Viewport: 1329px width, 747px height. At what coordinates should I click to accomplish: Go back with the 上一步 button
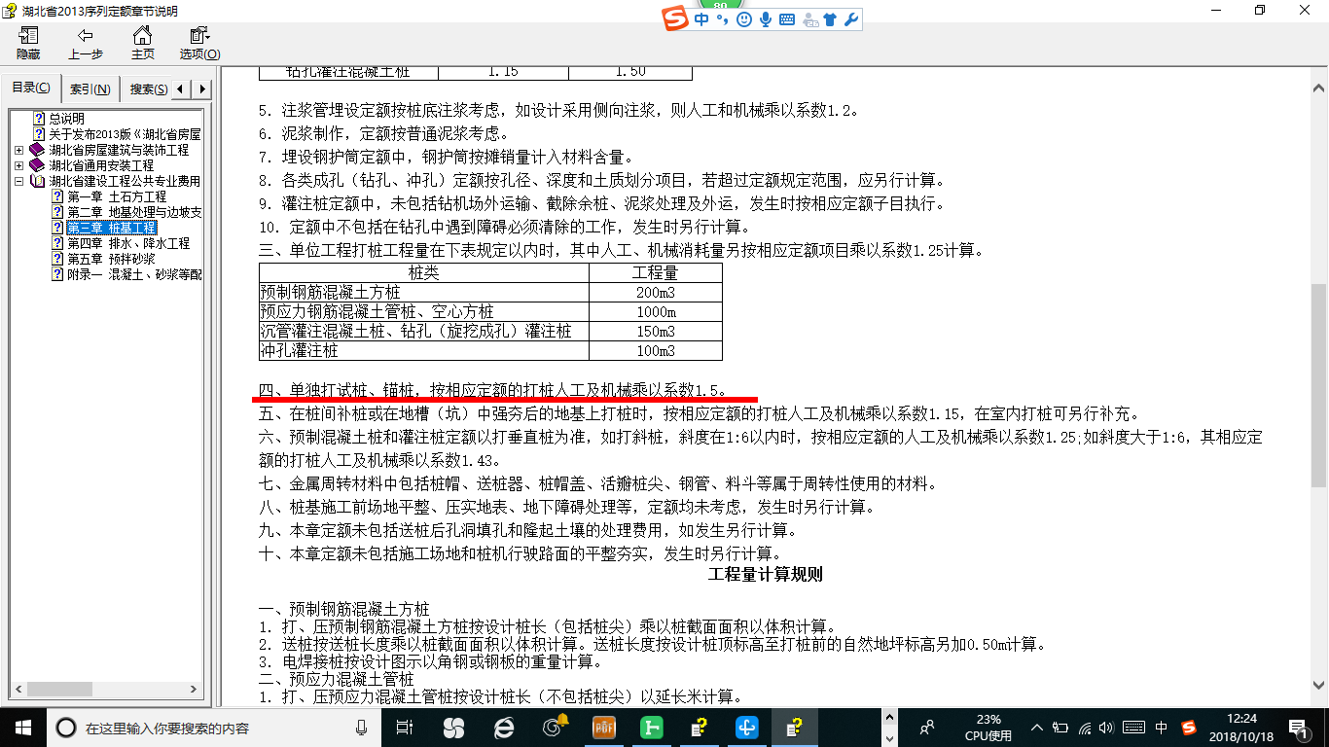tap(86, 44)
